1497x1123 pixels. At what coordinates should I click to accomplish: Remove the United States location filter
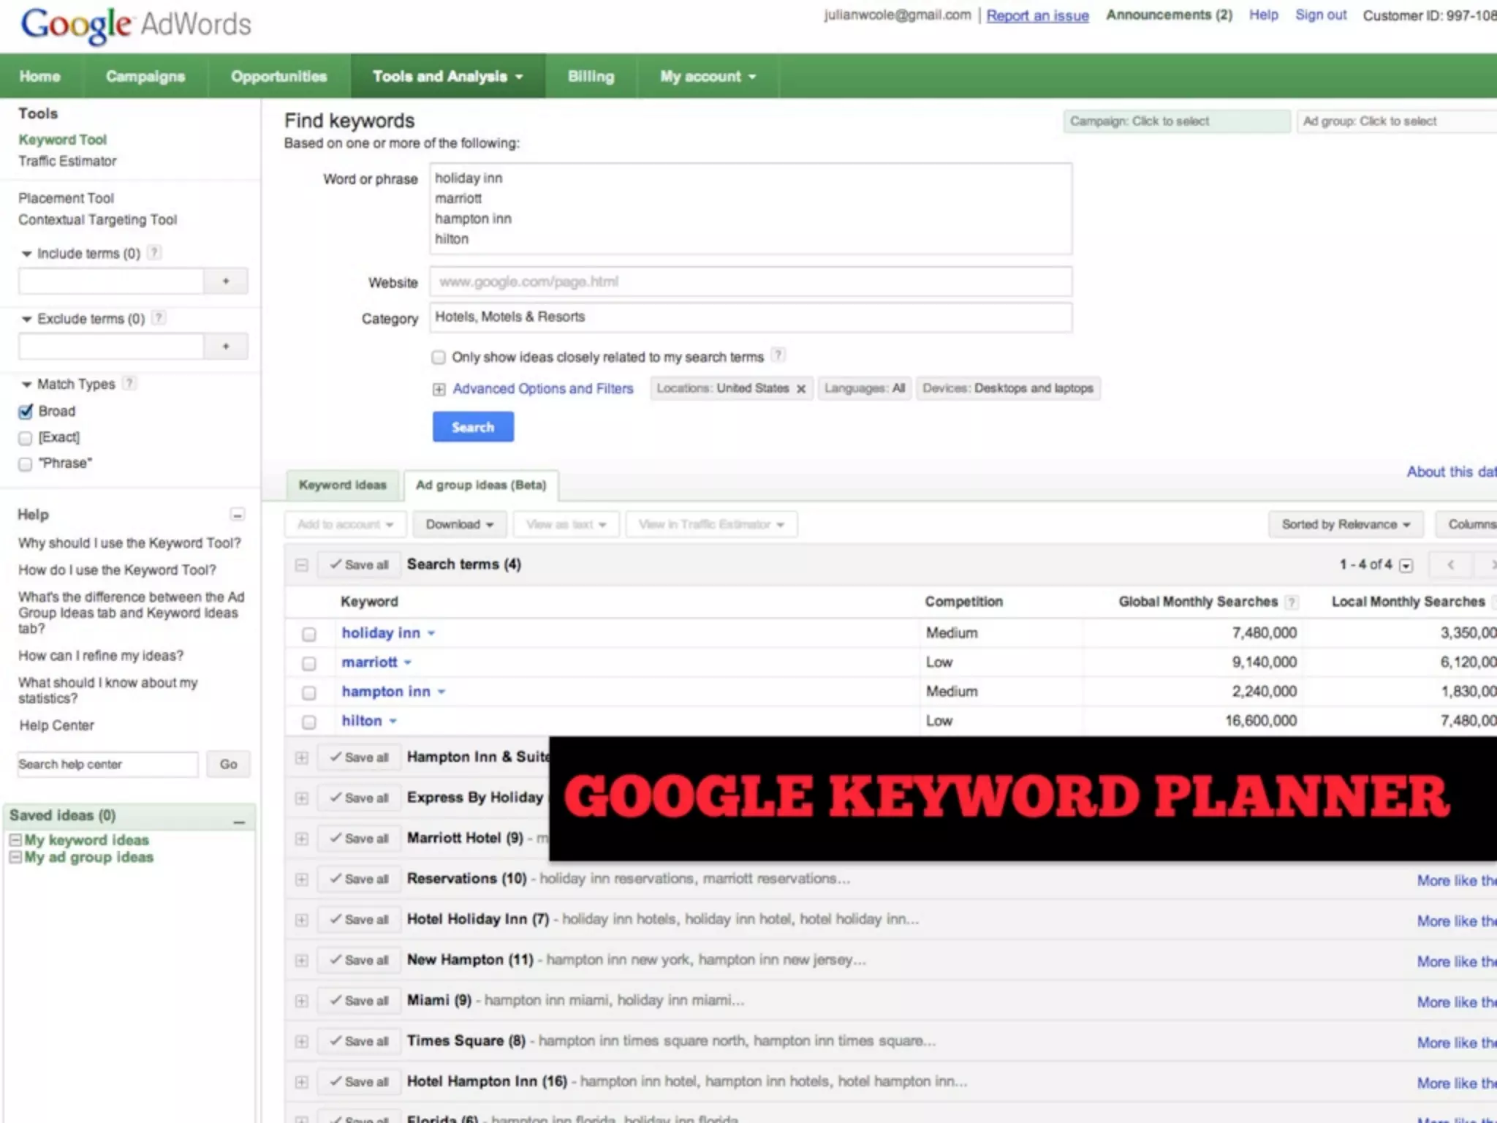point(801,389)
